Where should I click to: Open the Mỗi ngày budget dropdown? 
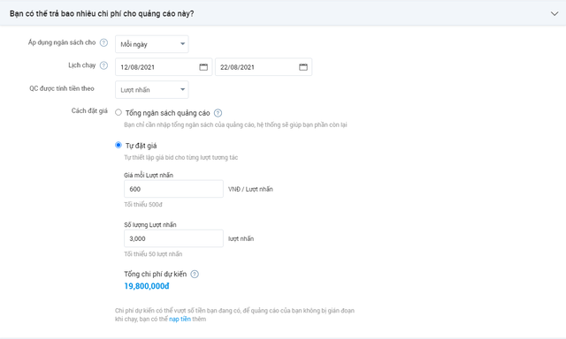click(x=151, y=44)
